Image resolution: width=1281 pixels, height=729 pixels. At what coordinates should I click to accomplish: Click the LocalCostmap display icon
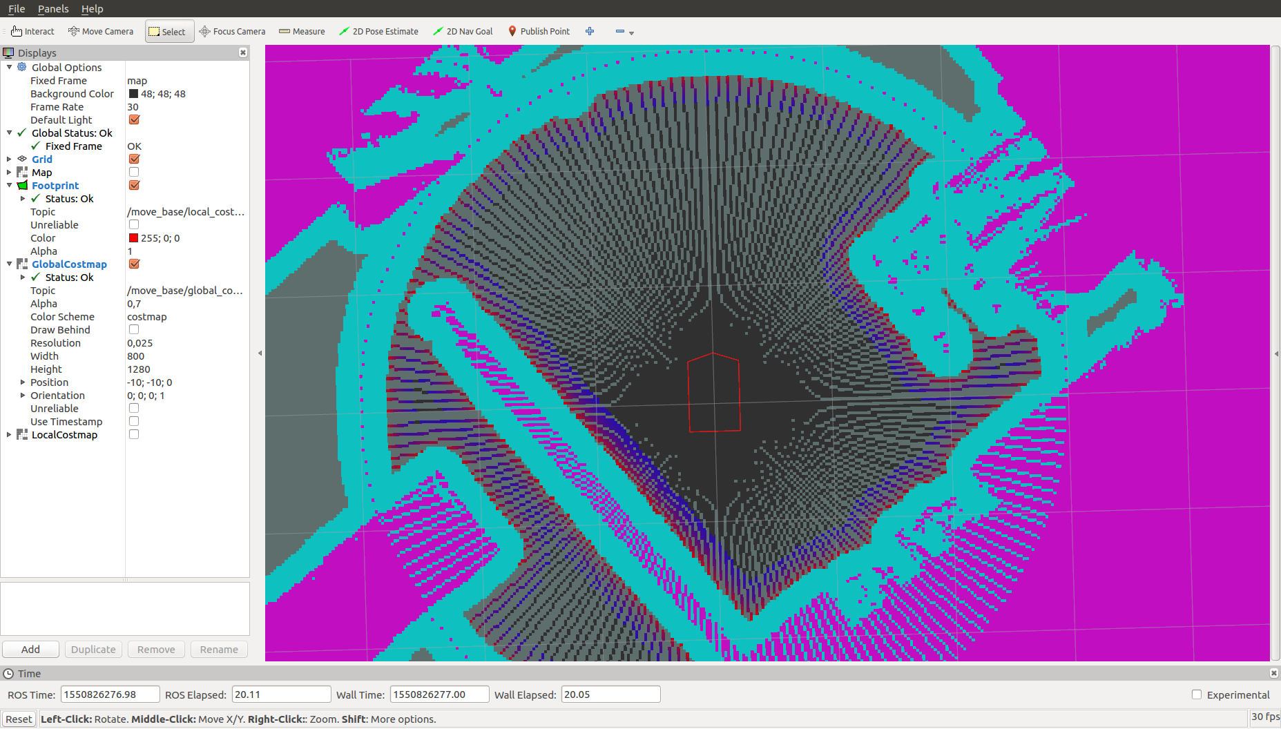click(x=22, y=434)
